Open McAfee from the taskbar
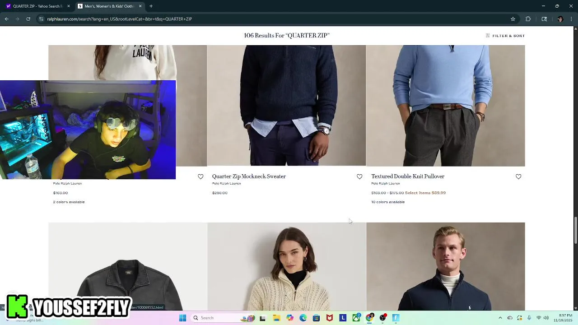Screen dimensions: 578x325 pos(330,318)
